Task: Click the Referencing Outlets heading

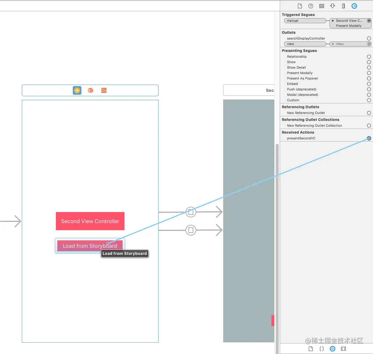Action: [300, 107]
